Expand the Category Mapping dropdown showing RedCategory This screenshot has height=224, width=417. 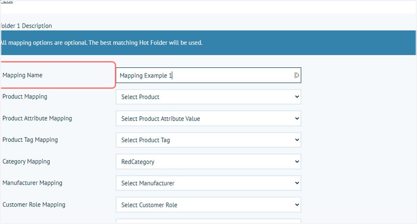[x=208, y=162]
